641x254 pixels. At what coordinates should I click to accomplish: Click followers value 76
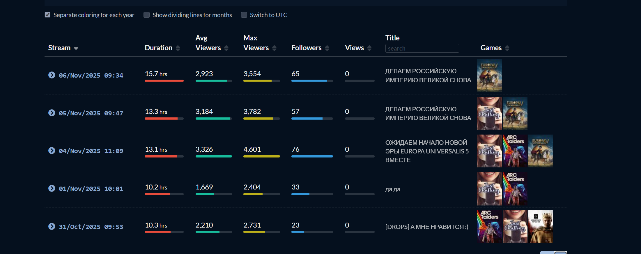(x=295, y=149)
